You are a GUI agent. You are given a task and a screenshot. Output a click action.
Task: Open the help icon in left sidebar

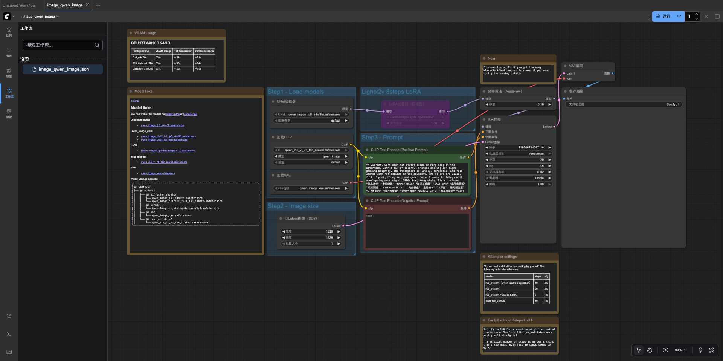pos(9,316)
